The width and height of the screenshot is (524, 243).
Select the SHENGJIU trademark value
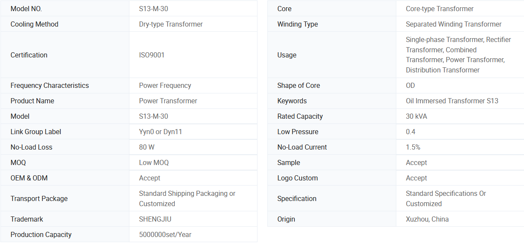155,219
